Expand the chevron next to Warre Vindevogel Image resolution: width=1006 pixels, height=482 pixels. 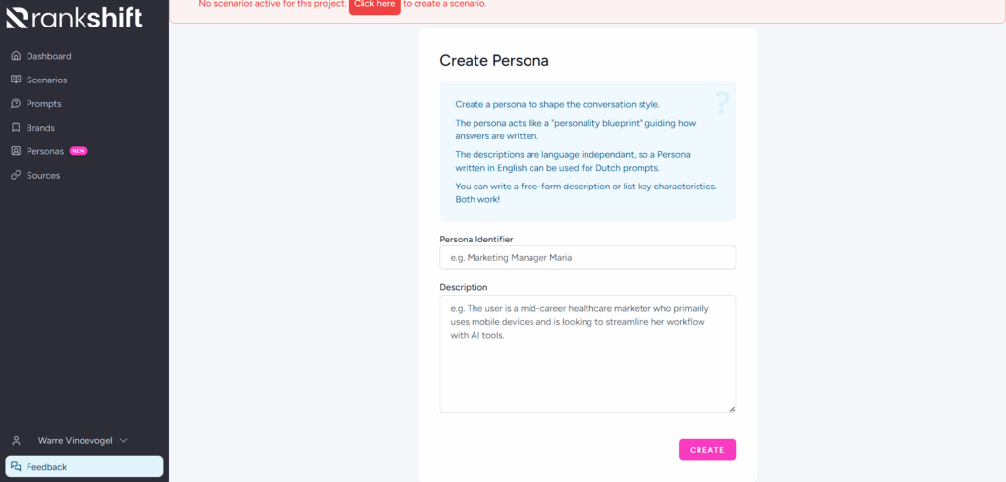click(124, 441)
